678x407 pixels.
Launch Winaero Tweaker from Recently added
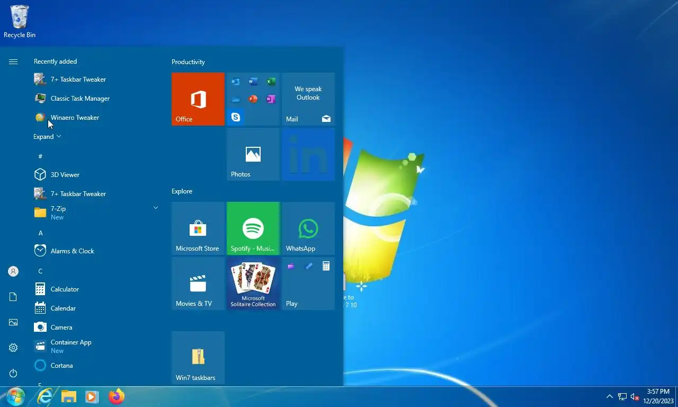point(96,118)
